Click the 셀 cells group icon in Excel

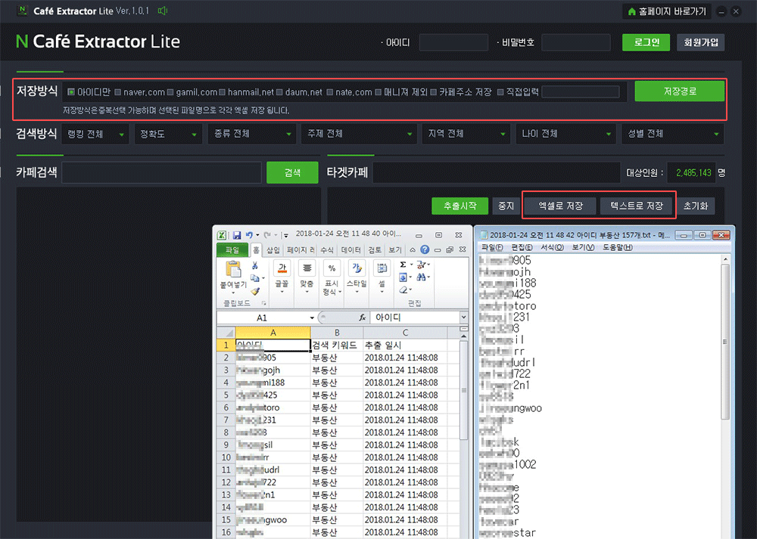click(382, 268)
